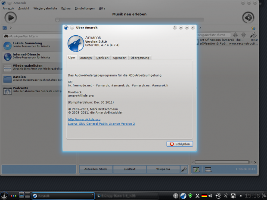Open the Einstellungen menu
This screenshot has width=267, height=200.
pyautogui.click(x=84, y=8)
